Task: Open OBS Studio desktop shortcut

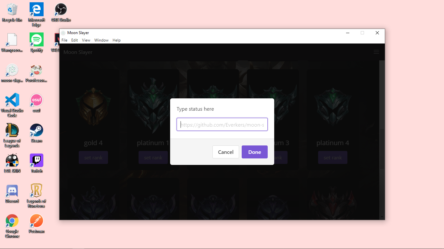Action: (x=61, y=12)
